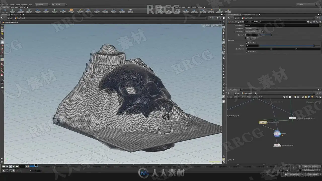Enable the Bake Point Colors checkbox
Viewport: 322px width, 181px height.
click(246, 38)
